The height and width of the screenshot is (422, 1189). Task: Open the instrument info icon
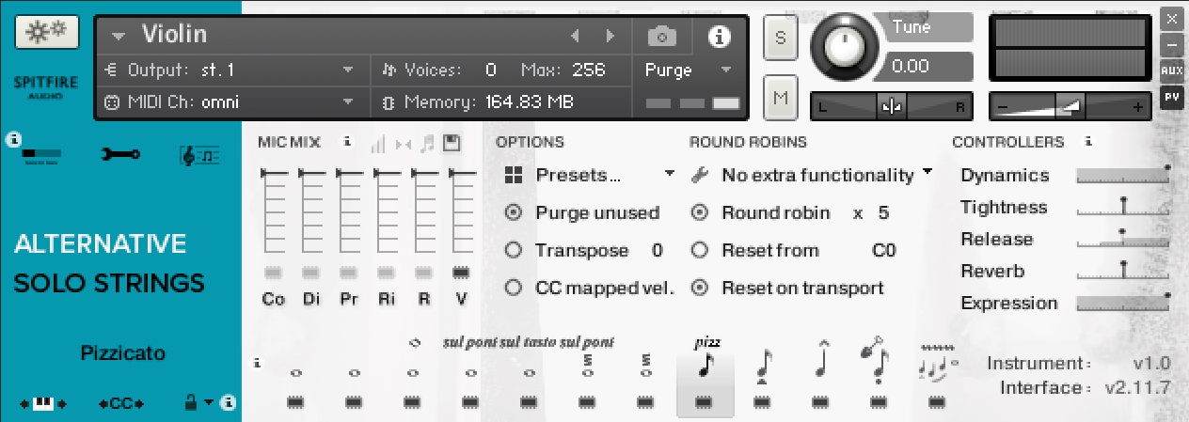[x=720, y=37]
